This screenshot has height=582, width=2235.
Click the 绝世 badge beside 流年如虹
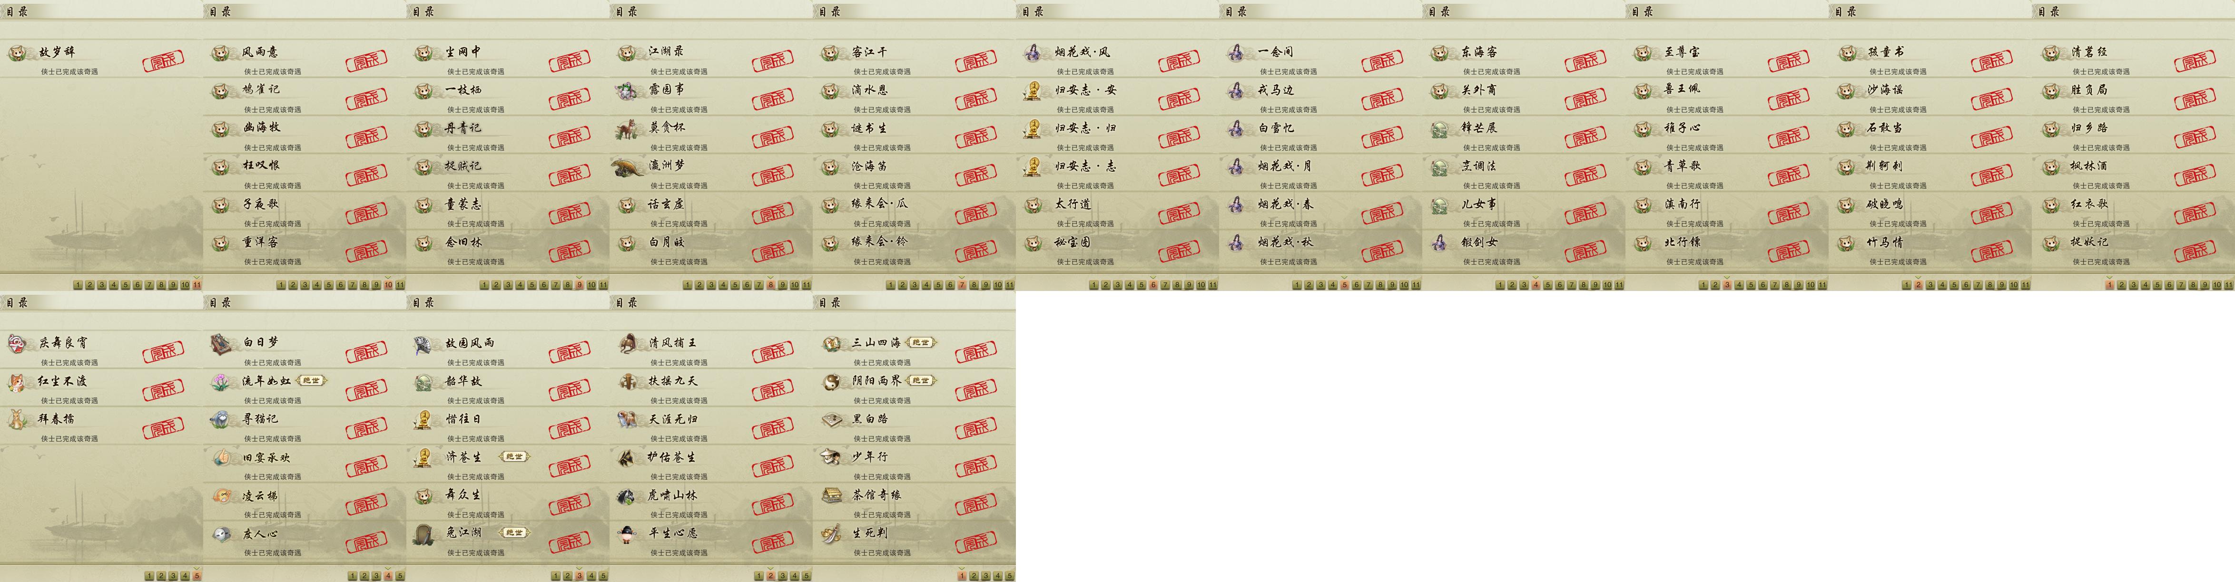[311, 381]
